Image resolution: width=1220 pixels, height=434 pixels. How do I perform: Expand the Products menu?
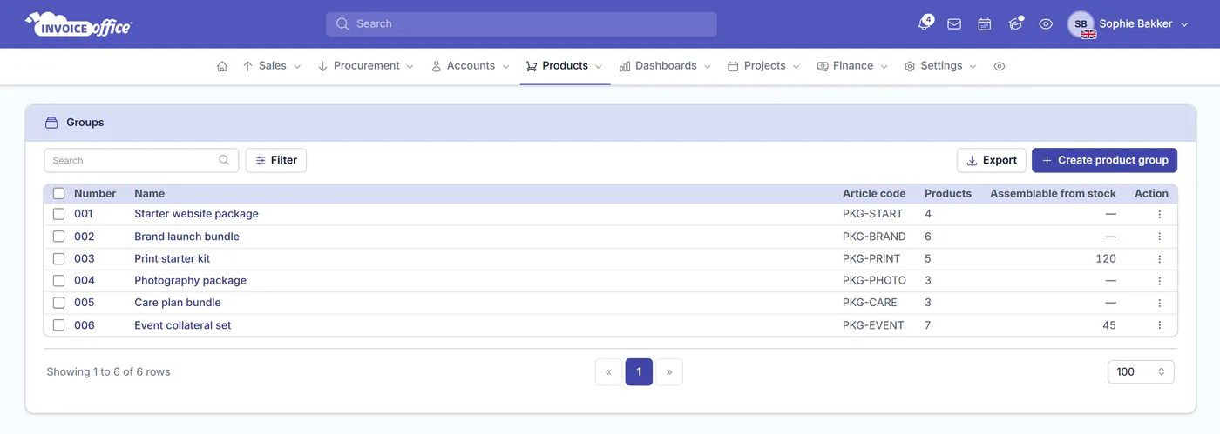coord(565,66)
